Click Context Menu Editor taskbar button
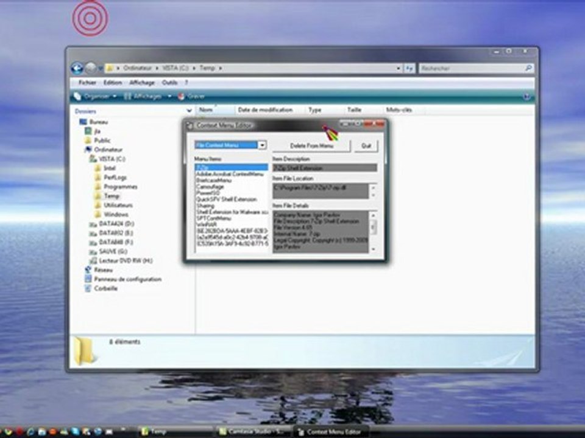 (331, 431)
